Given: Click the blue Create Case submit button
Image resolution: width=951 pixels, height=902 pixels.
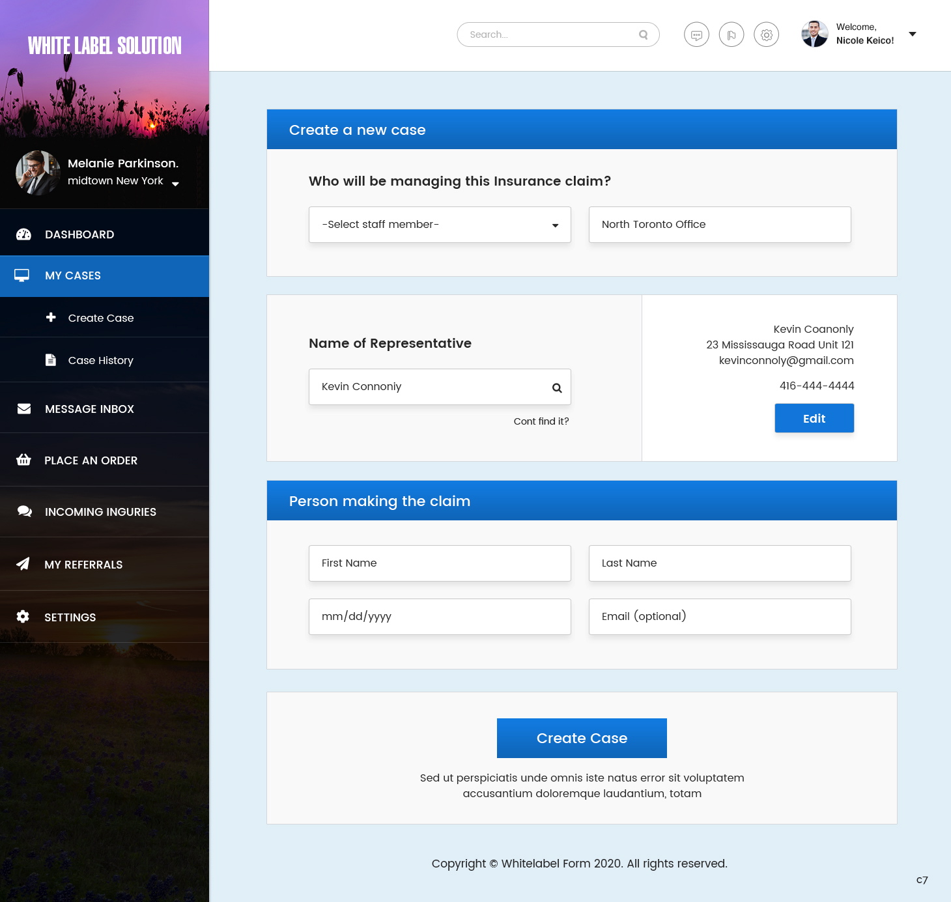Looking at the screenshot, I should click(582, 738).
